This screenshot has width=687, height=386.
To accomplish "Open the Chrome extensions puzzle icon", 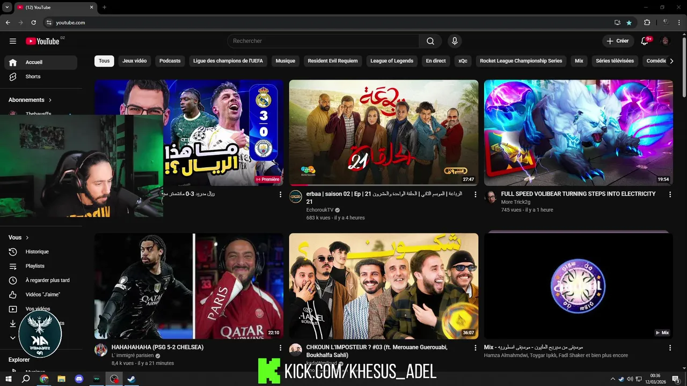I will click(x=647, y=23).
